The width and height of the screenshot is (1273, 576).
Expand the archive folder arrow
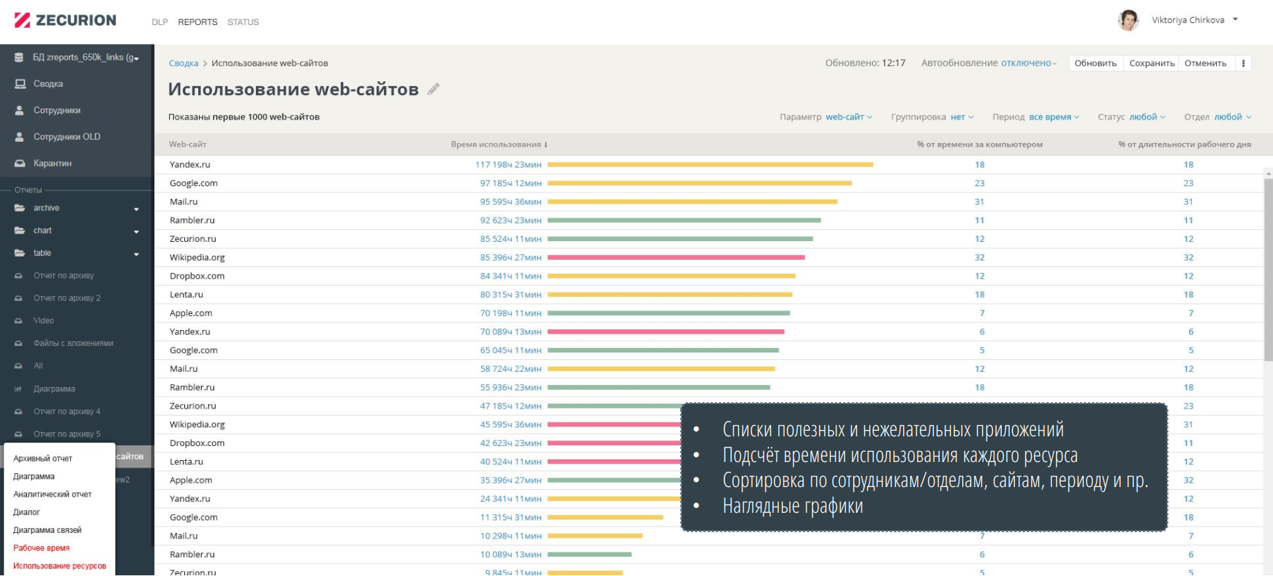click(x=136, y=209)
